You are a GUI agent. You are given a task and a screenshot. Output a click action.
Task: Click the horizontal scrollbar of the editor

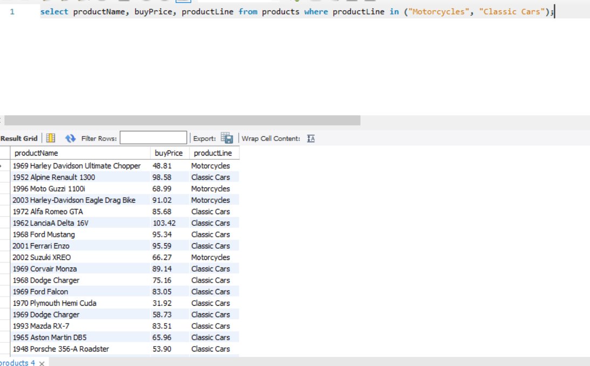click(182, 120)
